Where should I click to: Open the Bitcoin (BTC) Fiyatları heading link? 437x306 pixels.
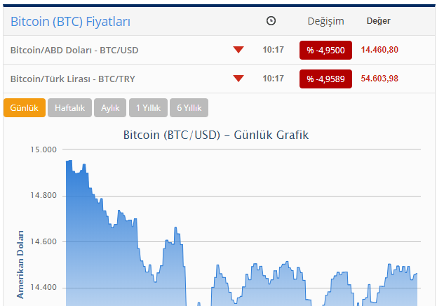[x=70, y=22]
